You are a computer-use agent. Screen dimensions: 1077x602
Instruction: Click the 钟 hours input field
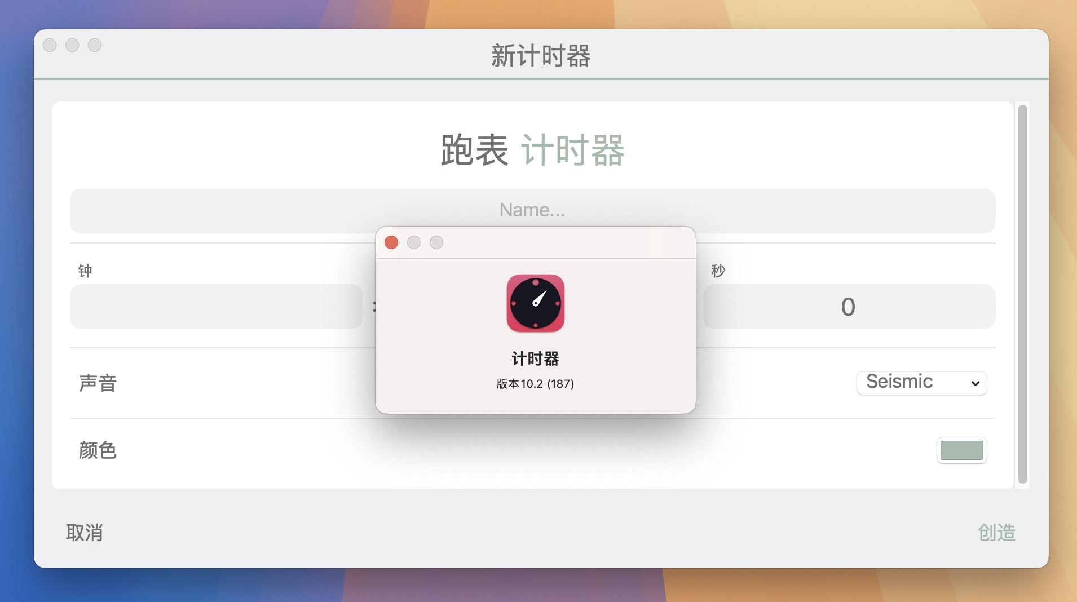(216, 307)
